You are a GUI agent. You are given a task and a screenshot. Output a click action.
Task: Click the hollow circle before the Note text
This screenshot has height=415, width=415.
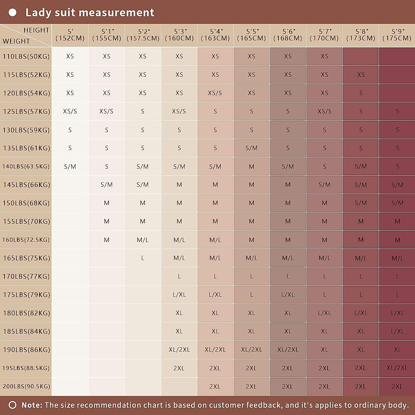coord(12,405)
